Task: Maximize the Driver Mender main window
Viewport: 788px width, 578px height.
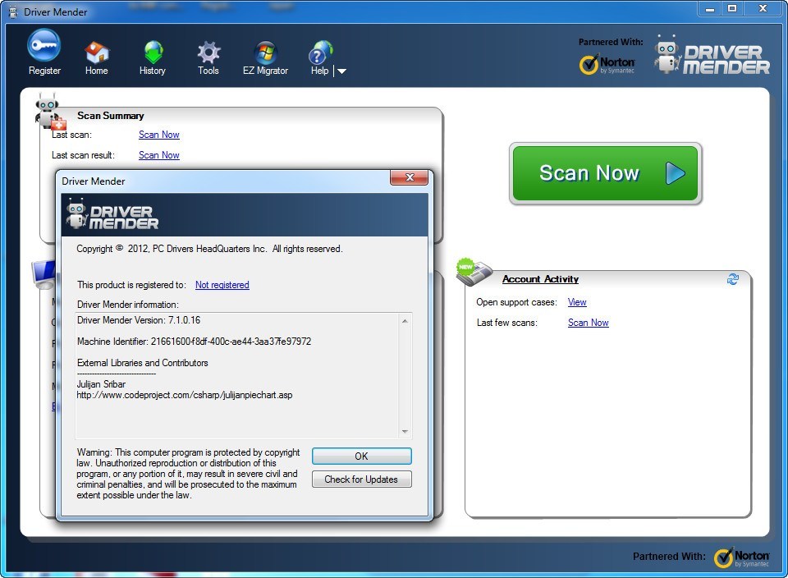Action: click(732, 8)
